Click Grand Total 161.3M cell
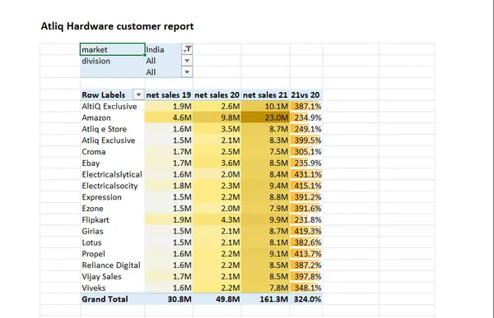494x318 pixels. 265,299
